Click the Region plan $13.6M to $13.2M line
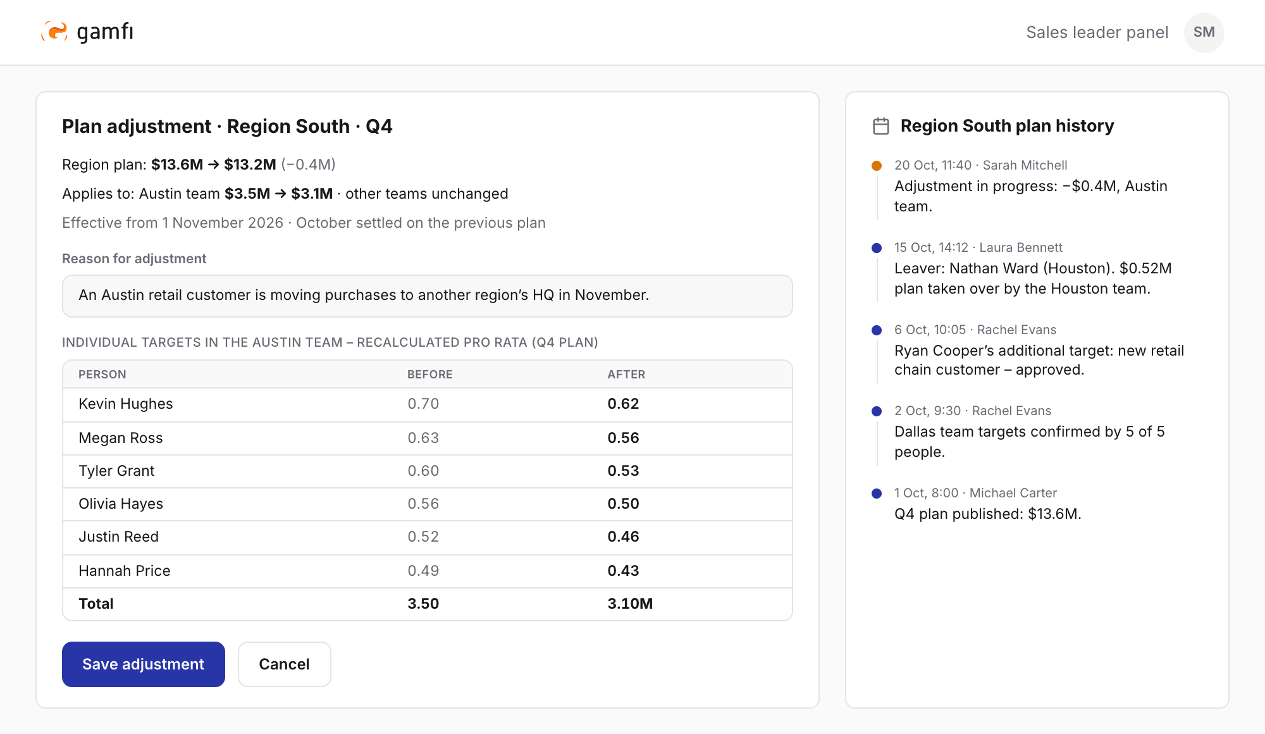The width and height of the screenshot is (1265, 734). pos(199,165)
